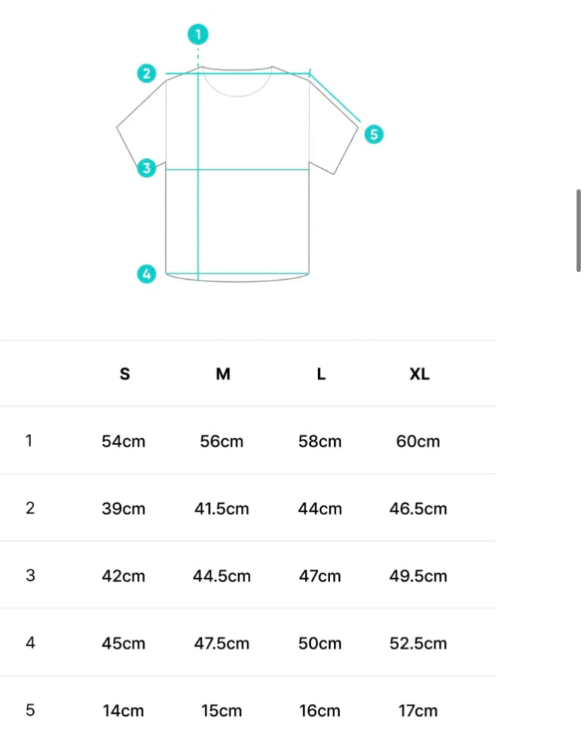Click the teal number 2 shoulder marker
Viewport: 585px width, 754px height.
click(x=146, y=73)
